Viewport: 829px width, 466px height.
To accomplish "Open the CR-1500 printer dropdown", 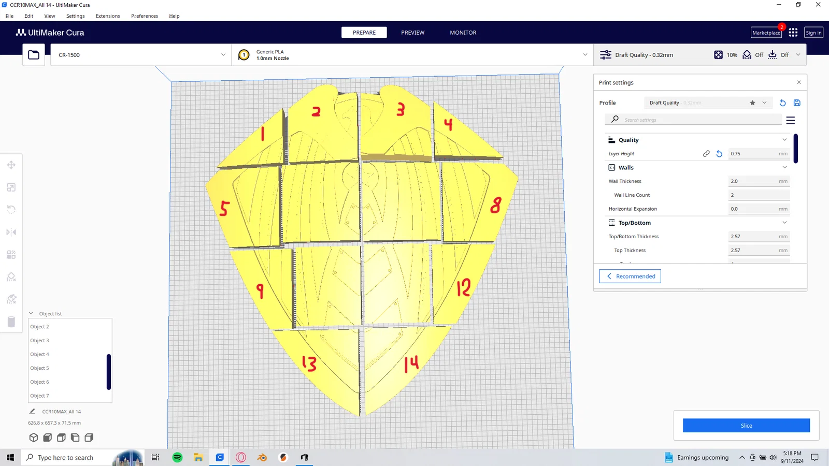I will click(141, 55).
